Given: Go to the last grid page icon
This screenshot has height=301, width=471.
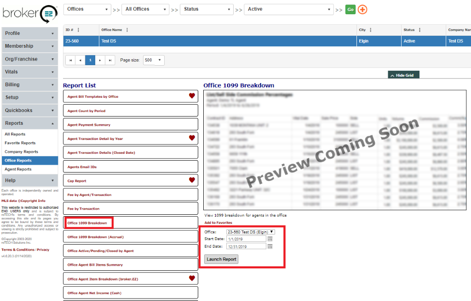Looking at the screenshot, I should pyautogui.click(x=110, y=60).
